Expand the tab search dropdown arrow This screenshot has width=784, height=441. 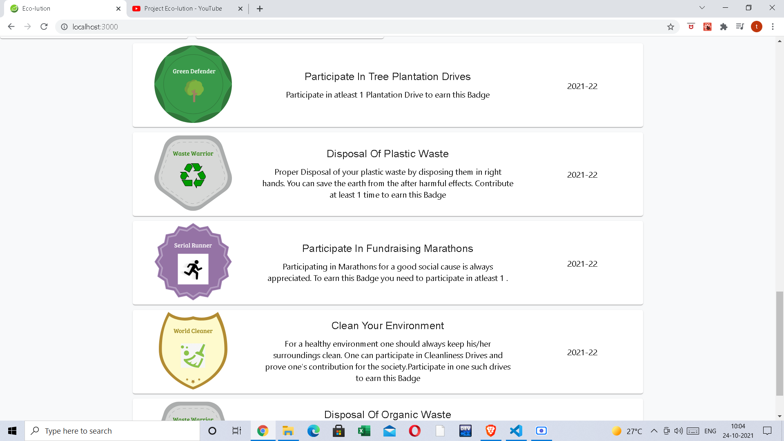tap(702, 8)
